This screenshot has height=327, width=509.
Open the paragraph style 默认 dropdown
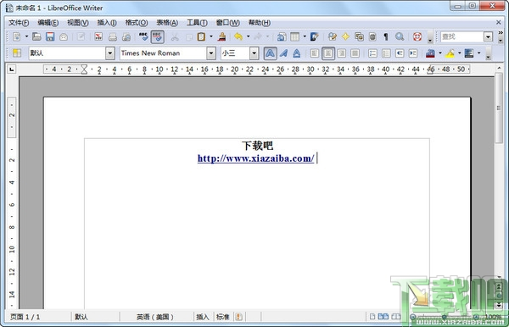(x=109, y=53)
